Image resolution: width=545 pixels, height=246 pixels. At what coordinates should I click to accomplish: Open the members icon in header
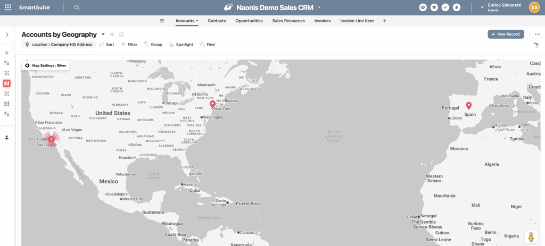click(x=423, y=7)
